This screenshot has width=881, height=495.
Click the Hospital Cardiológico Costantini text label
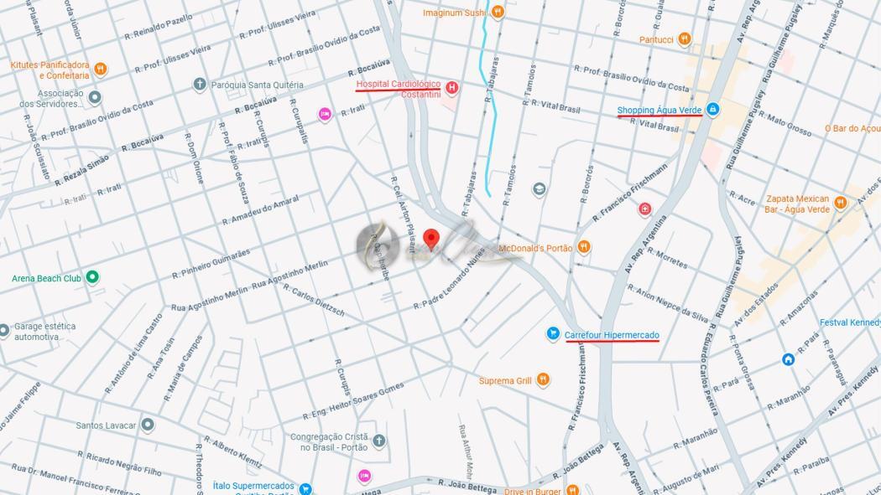pyautogui.click(x=399, y=89)
